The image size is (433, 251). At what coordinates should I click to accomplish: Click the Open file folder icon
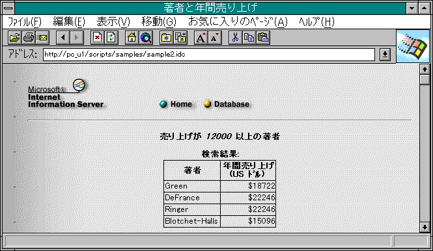[x=14, y=38]
